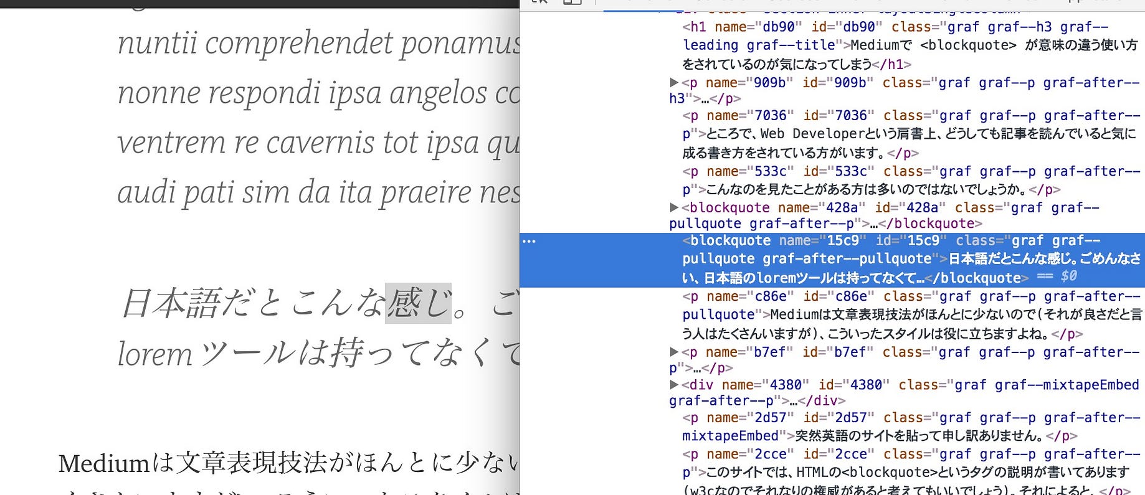Click the name="15c9" attribute on selected row
This screenshot has height=495, width=1145.
[822, 240]
